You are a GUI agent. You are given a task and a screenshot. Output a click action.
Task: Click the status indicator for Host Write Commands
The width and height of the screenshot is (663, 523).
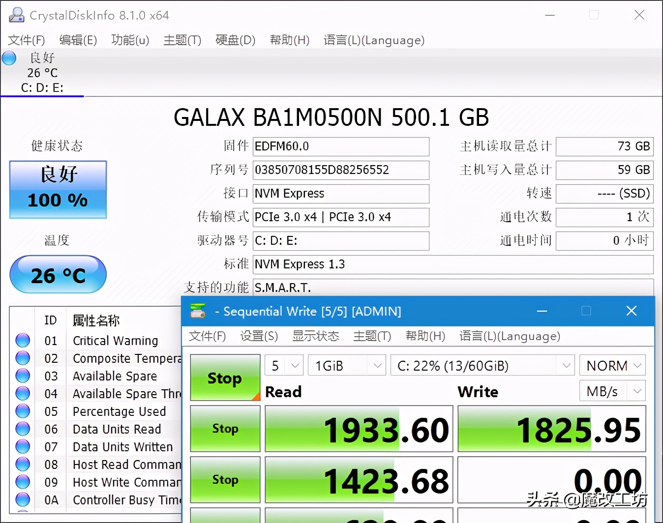pyautogui.click(x=23, y=482)
